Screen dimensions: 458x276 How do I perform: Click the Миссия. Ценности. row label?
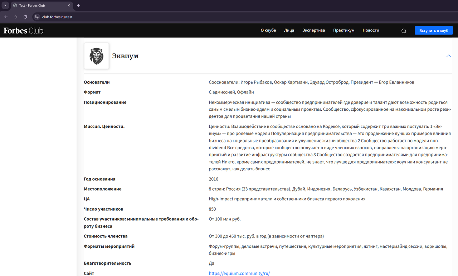click(104, 126)
